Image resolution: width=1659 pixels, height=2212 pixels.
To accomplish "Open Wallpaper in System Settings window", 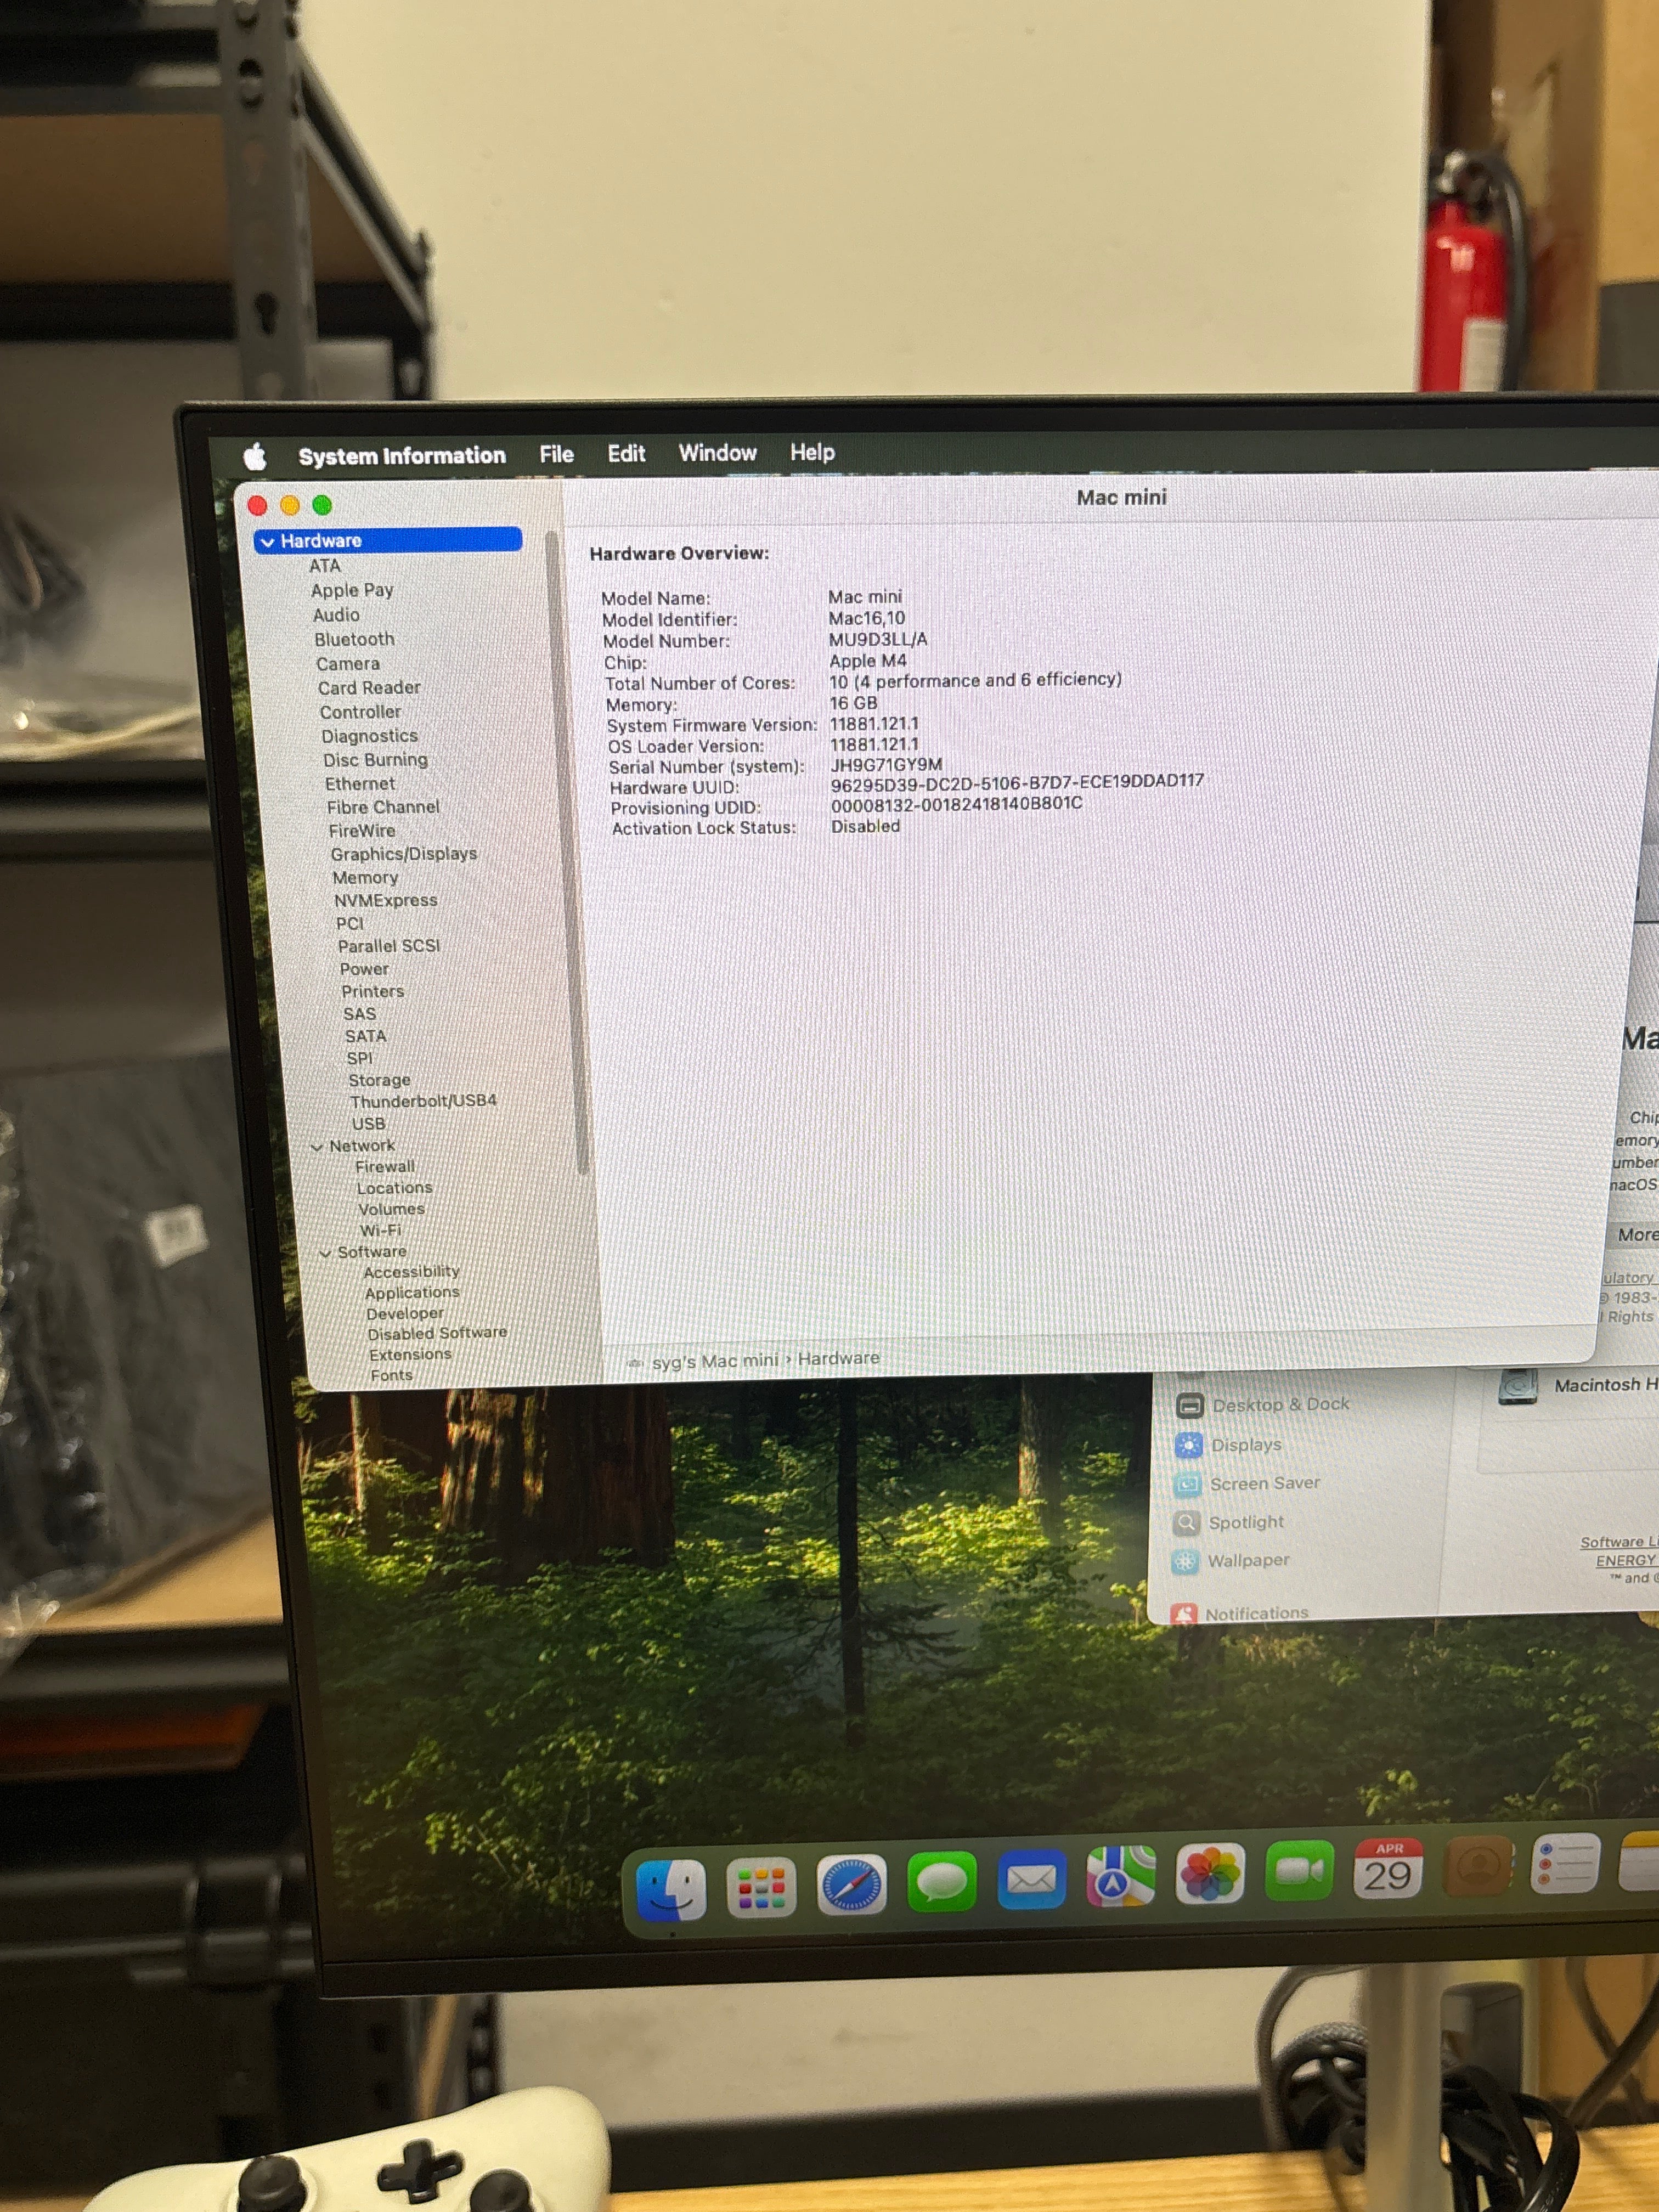I will (1231, 1561).
